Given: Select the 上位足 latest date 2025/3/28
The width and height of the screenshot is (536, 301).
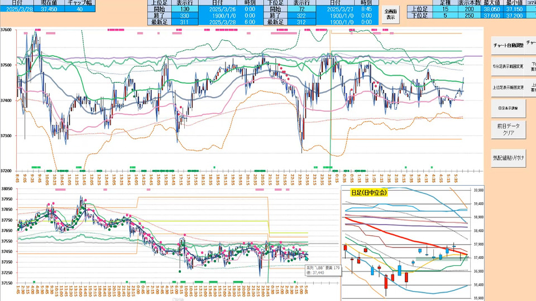Looking at the screenshot, I should click(x=218, y=22).
